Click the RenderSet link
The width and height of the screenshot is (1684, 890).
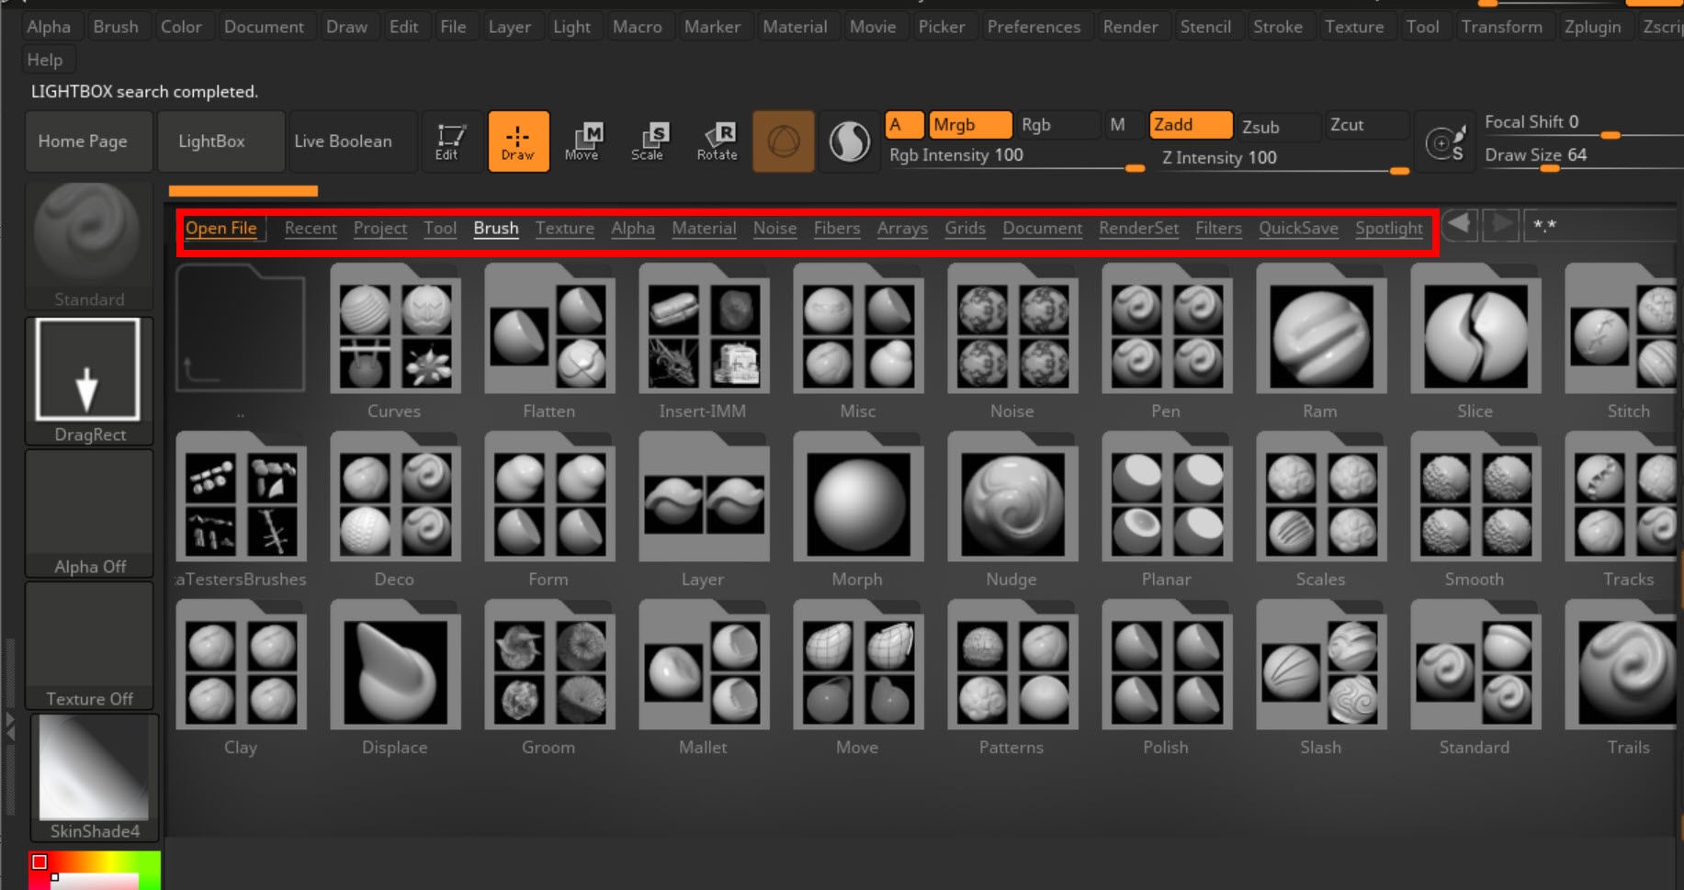[1138, 228]
